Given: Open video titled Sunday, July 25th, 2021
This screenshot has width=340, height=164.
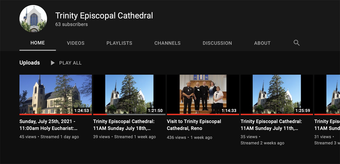Looking at the screenshot, I should 48,125.
